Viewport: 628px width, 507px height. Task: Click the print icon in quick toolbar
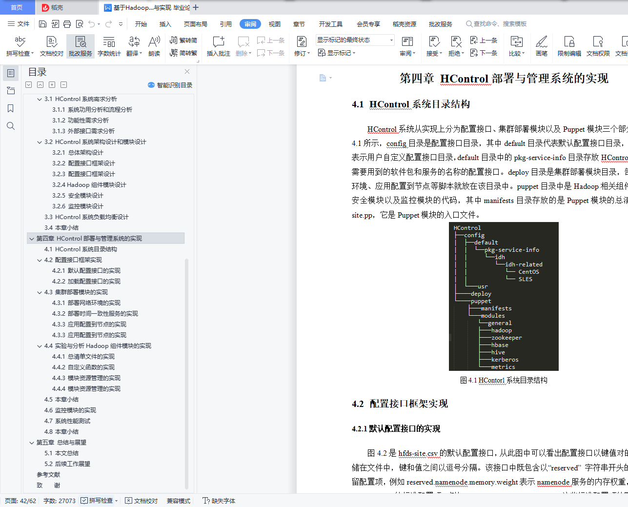pos(67,24)
